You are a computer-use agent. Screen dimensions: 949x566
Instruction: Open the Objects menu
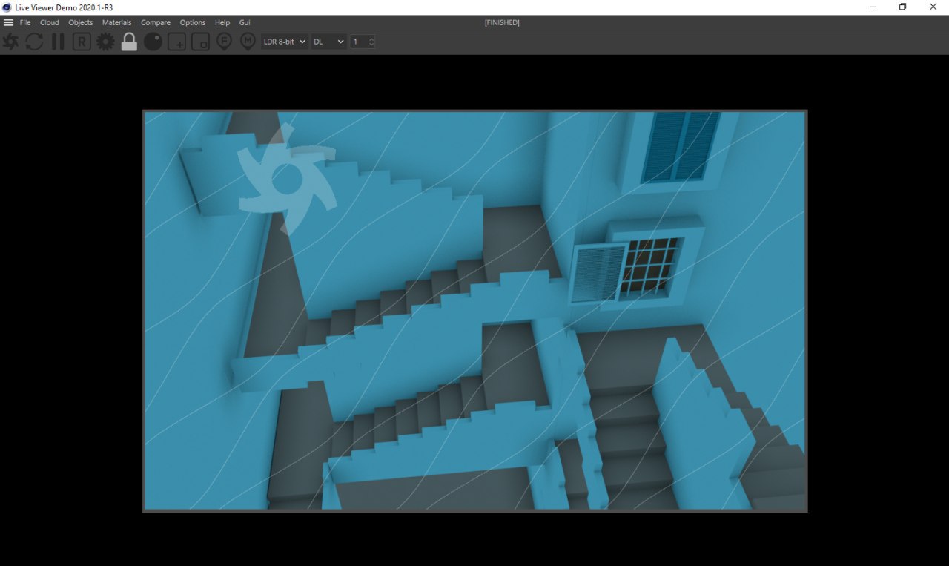point(81,22)
